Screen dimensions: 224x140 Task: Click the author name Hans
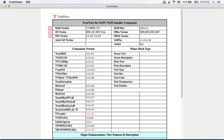(x=142, y=44)
